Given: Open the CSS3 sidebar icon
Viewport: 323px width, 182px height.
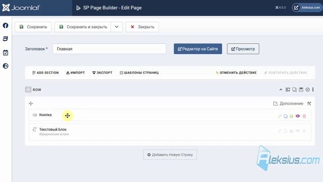Looking at the screenshot, I should [6, 39].
